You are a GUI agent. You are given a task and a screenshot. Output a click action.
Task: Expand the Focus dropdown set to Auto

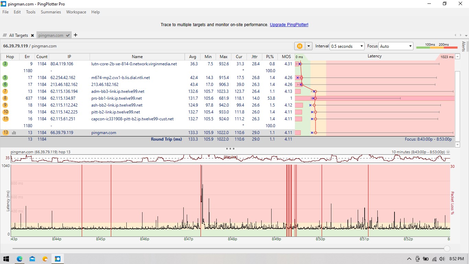click(396, 46)
